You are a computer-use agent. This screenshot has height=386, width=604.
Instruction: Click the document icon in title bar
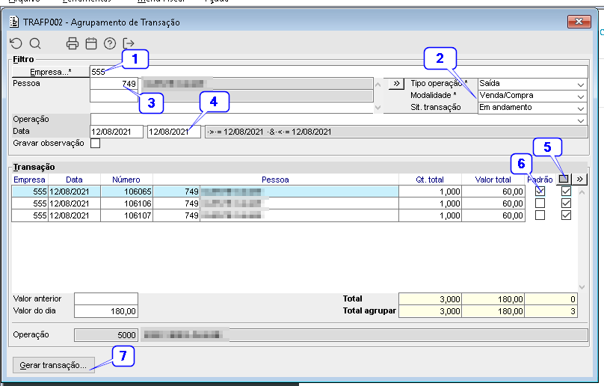coord(14,22)
